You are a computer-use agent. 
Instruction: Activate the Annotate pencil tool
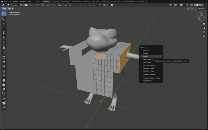[4, 42]
